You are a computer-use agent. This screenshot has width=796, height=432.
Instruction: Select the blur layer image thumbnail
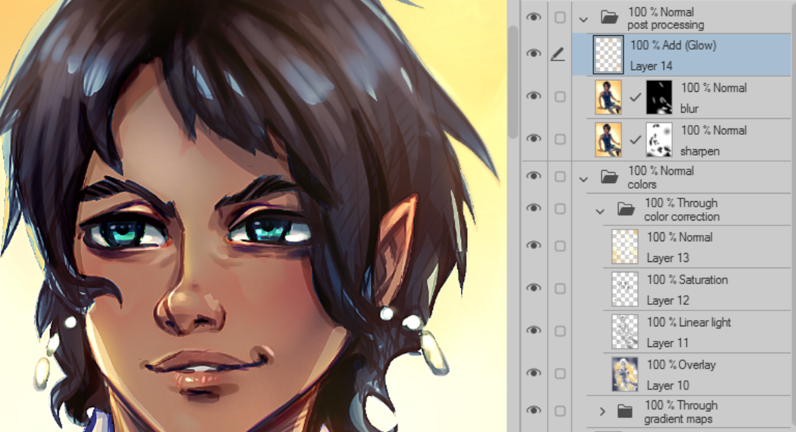tap(608, 97)
